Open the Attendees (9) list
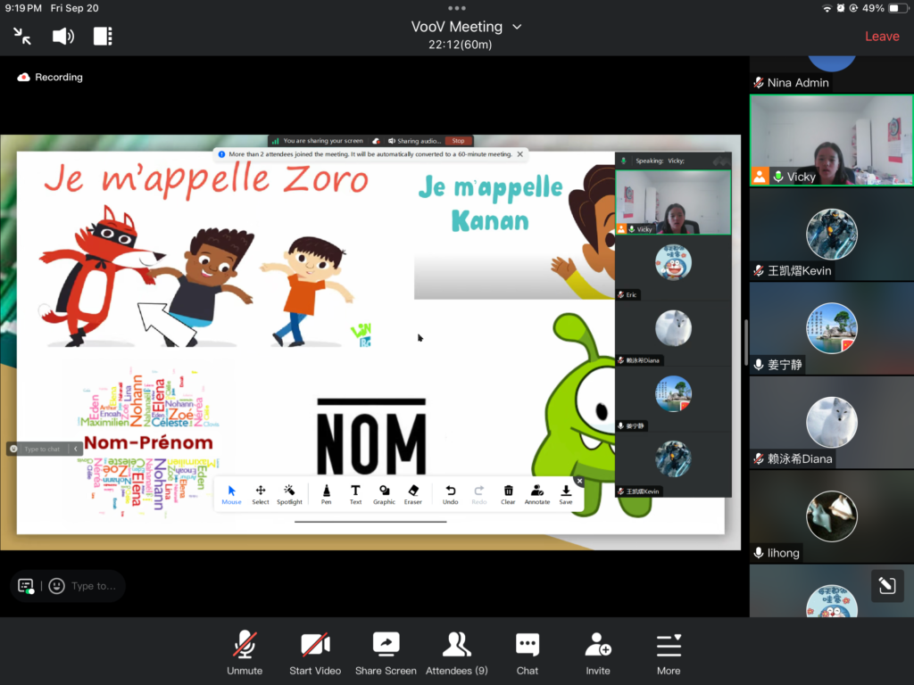This screenshot has height=685, width=914. [x=457, y=652]
